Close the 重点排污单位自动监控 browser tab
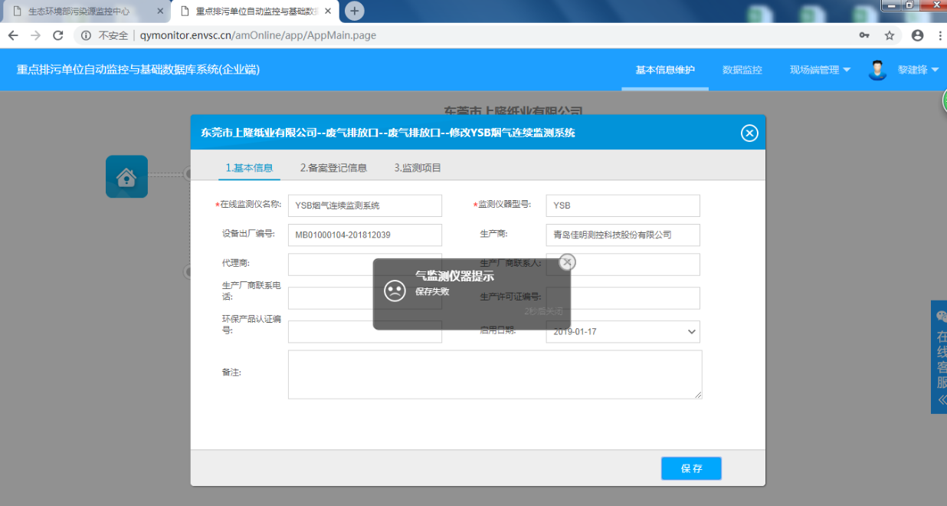The height and width of the screenshot is (506, 947). (326, 11)
